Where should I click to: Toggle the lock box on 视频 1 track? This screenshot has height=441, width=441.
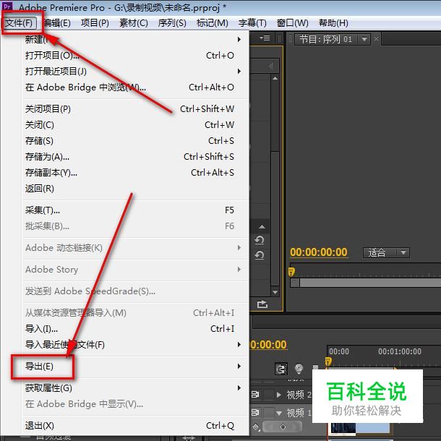tap(269, 413)
